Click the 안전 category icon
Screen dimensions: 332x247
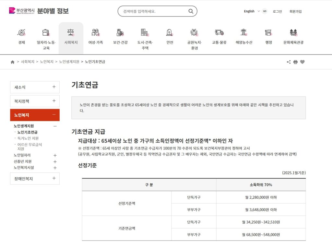coord(169,36)
